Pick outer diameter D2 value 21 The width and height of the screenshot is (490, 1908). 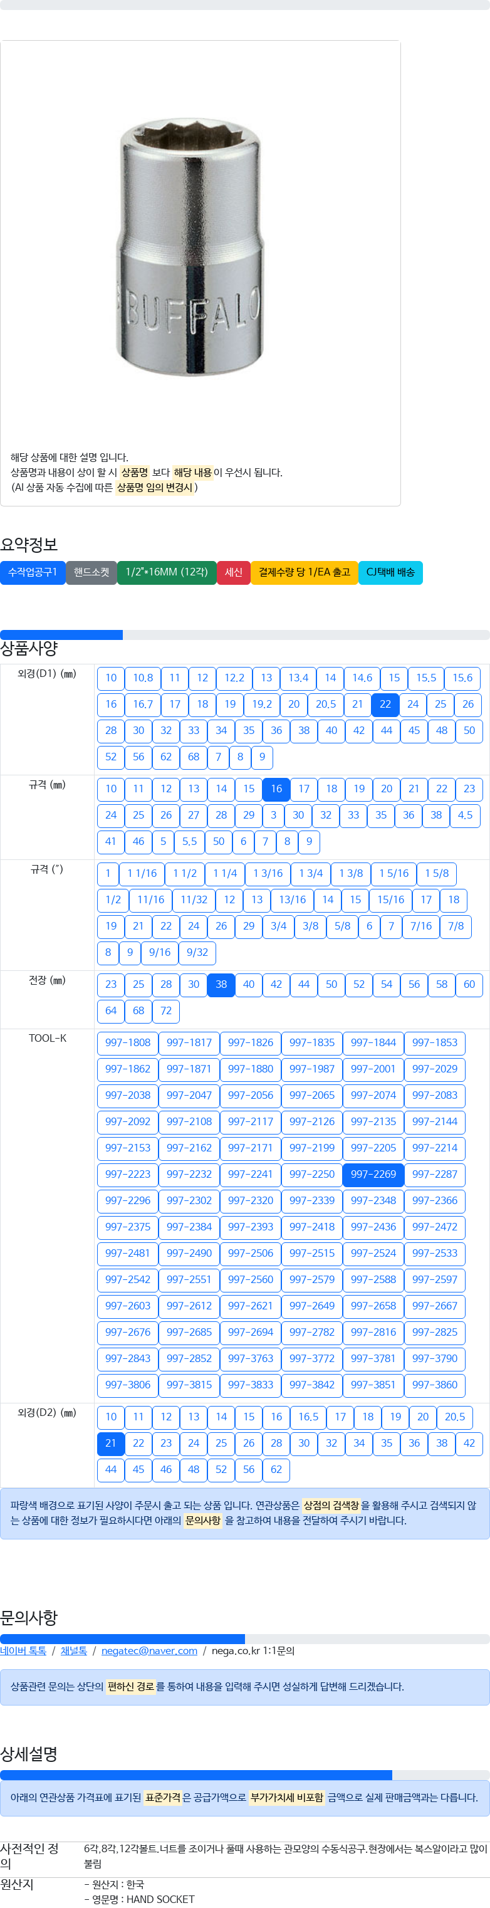click(111, 1443)
